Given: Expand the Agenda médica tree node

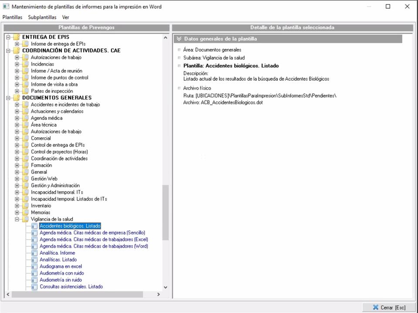Looking at the screenshot, I should [x=17, y=118].
